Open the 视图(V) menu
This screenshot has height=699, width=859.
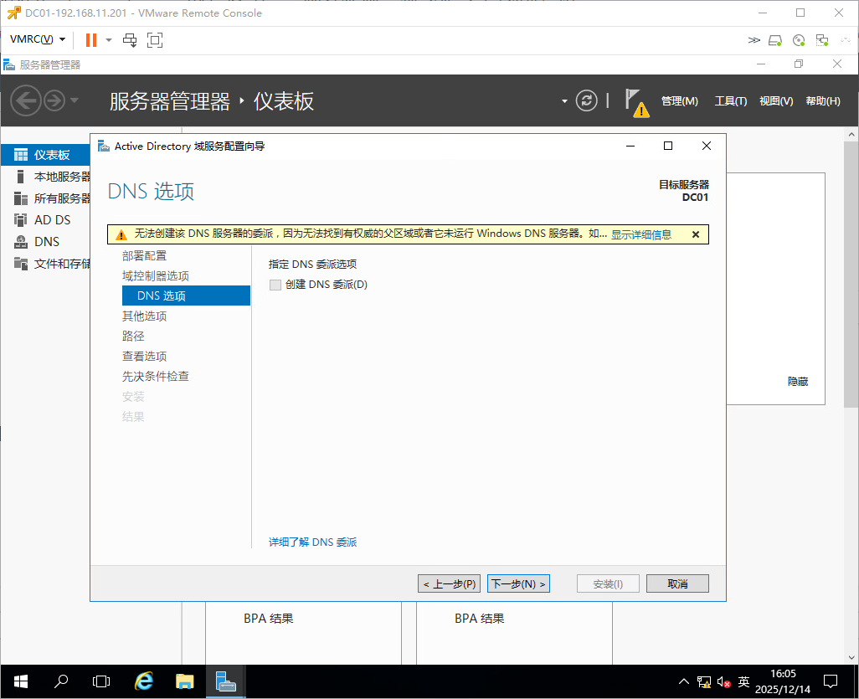[776, 100]
